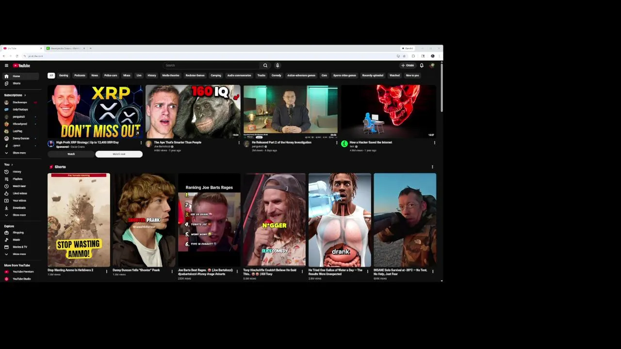This screenshot has width=621, height=349.
Task: Open options for The Ape That's Smarter video
Action: coord(239,143)
